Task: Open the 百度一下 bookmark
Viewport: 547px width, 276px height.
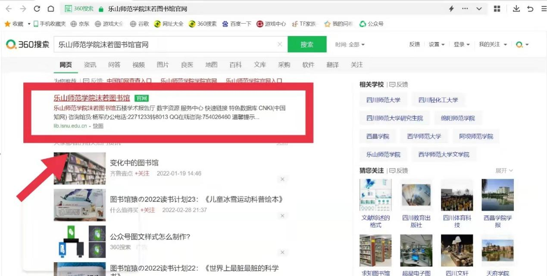Action: click(237, 24)
